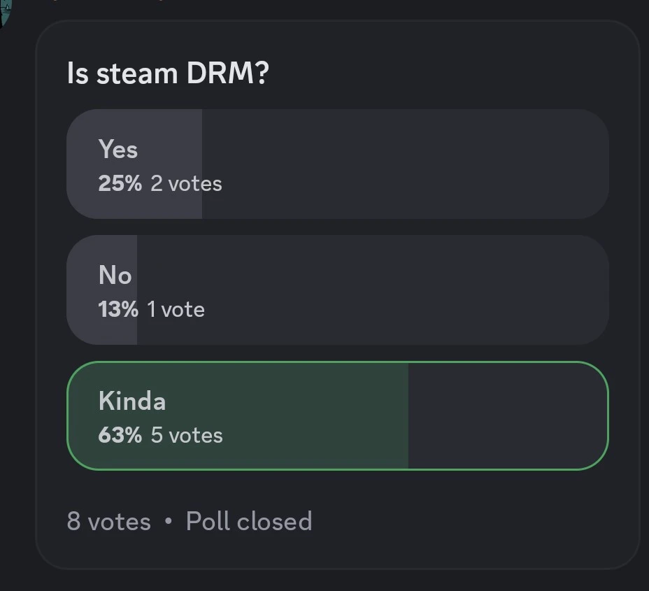Open the "1 vote" voter list
649x591 pixels.
176,310
